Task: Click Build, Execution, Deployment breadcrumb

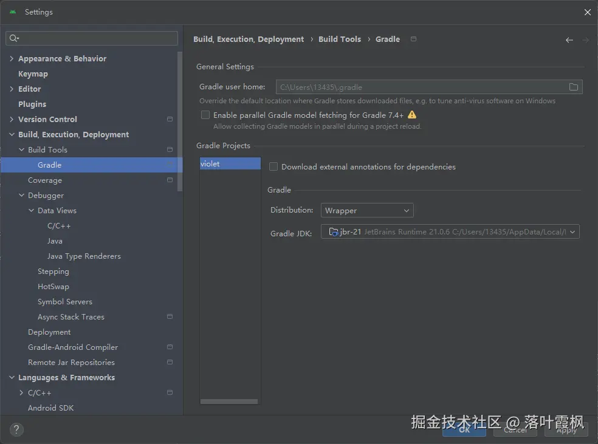Action: 249,39
